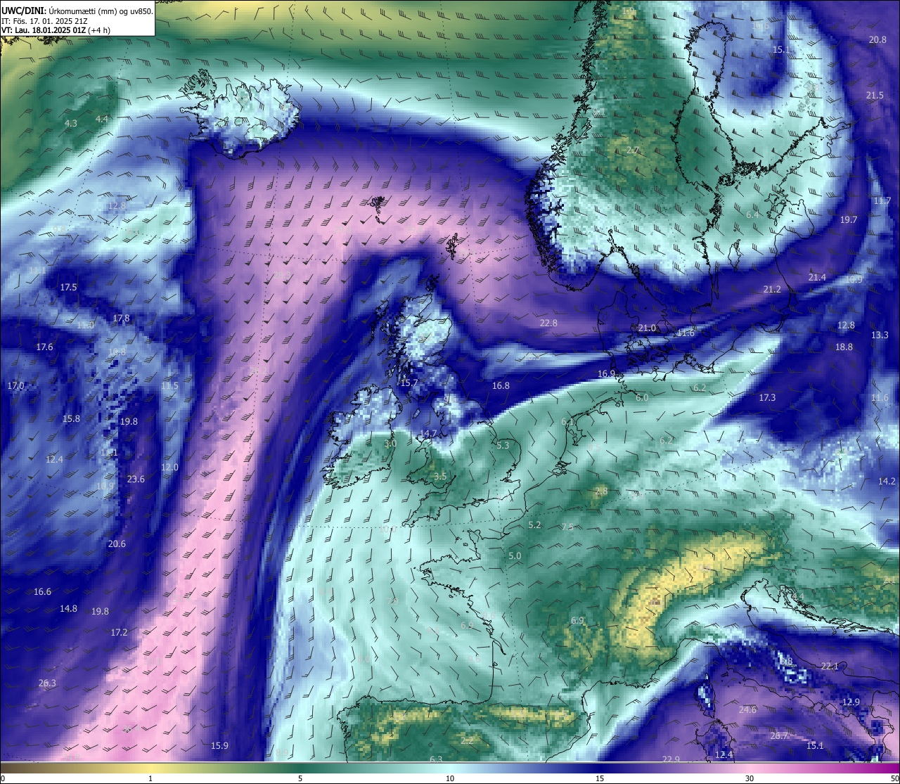Click the color scale label 50
This screenshot has width=900, height=784.
tap(894, 778)
